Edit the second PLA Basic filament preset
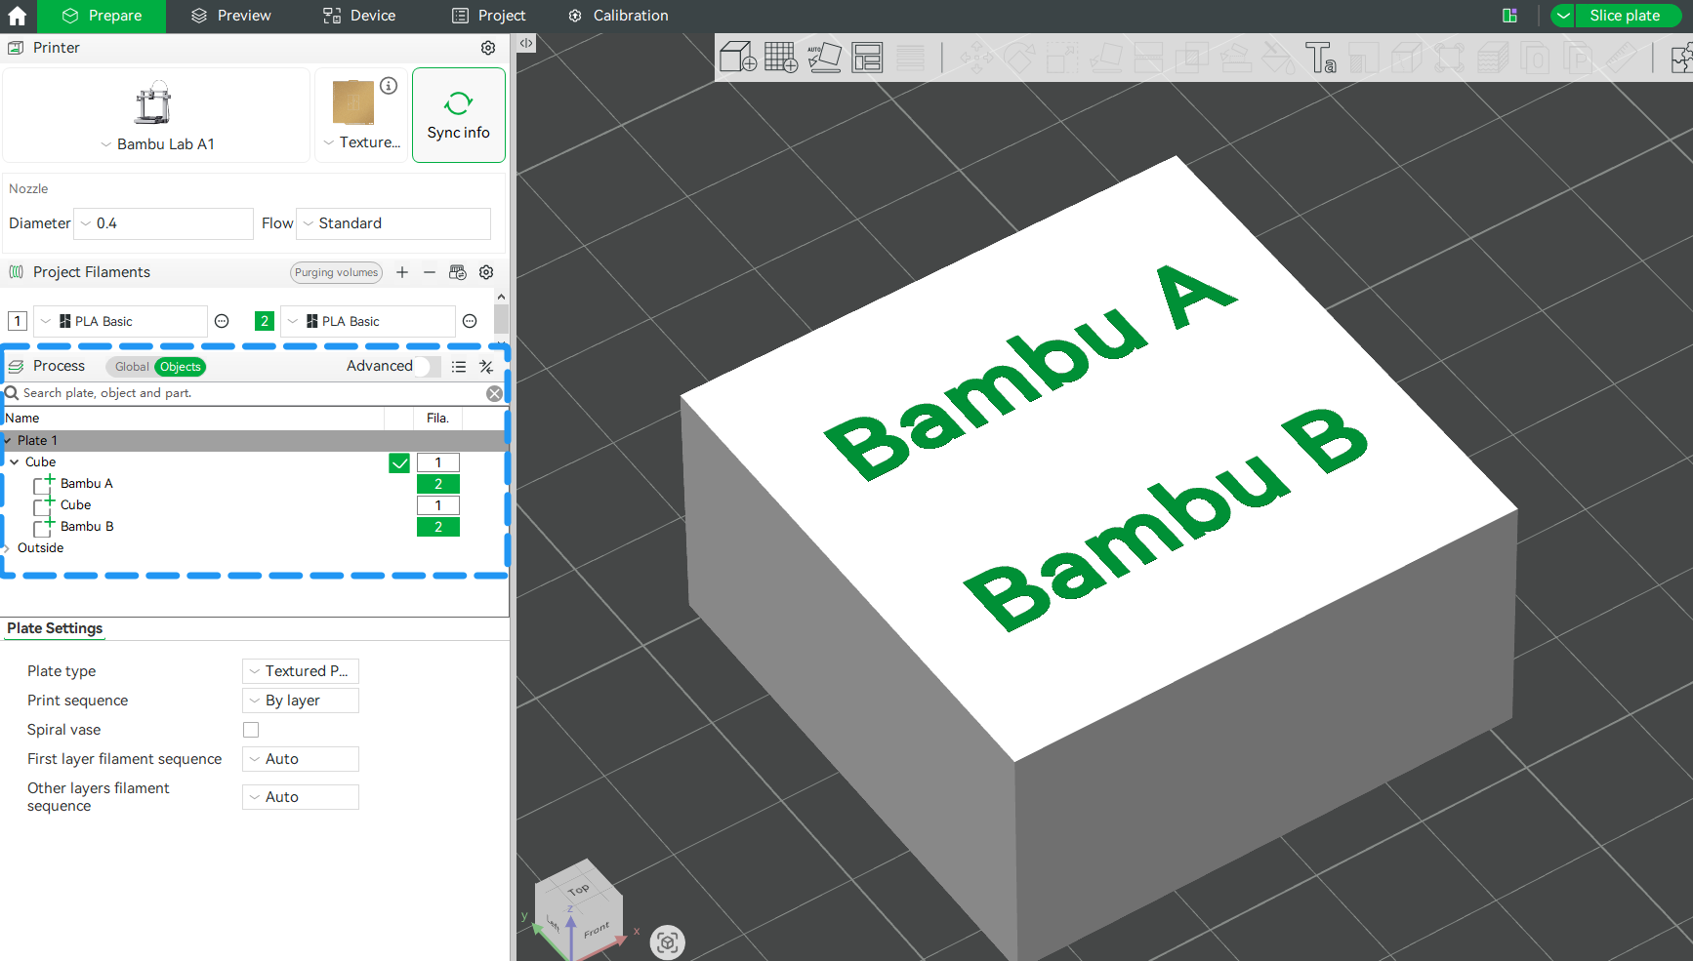This screenshot has width=1693, height=961. pos(470,321)
